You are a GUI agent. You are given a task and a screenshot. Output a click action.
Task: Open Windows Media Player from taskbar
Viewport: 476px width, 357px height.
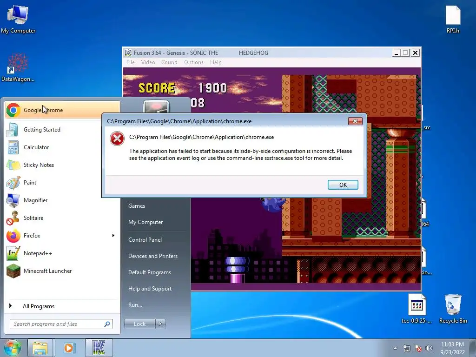pyautogui.click(x=69, y=348)
